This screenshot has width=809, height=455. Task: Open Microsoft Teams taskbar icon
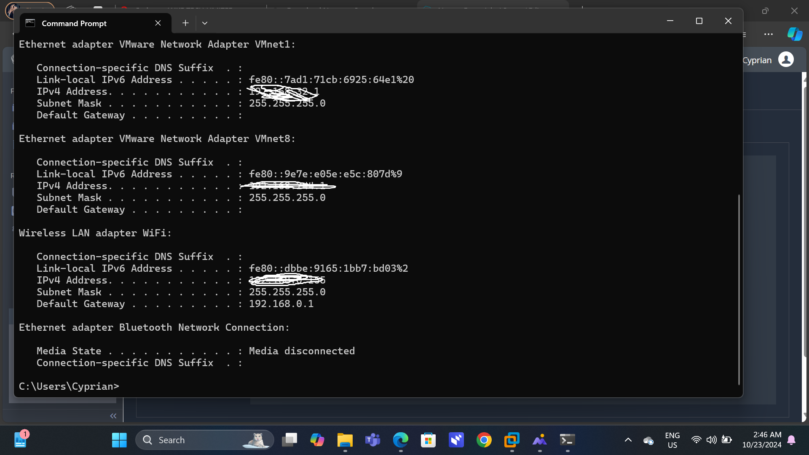pos(373,440)
